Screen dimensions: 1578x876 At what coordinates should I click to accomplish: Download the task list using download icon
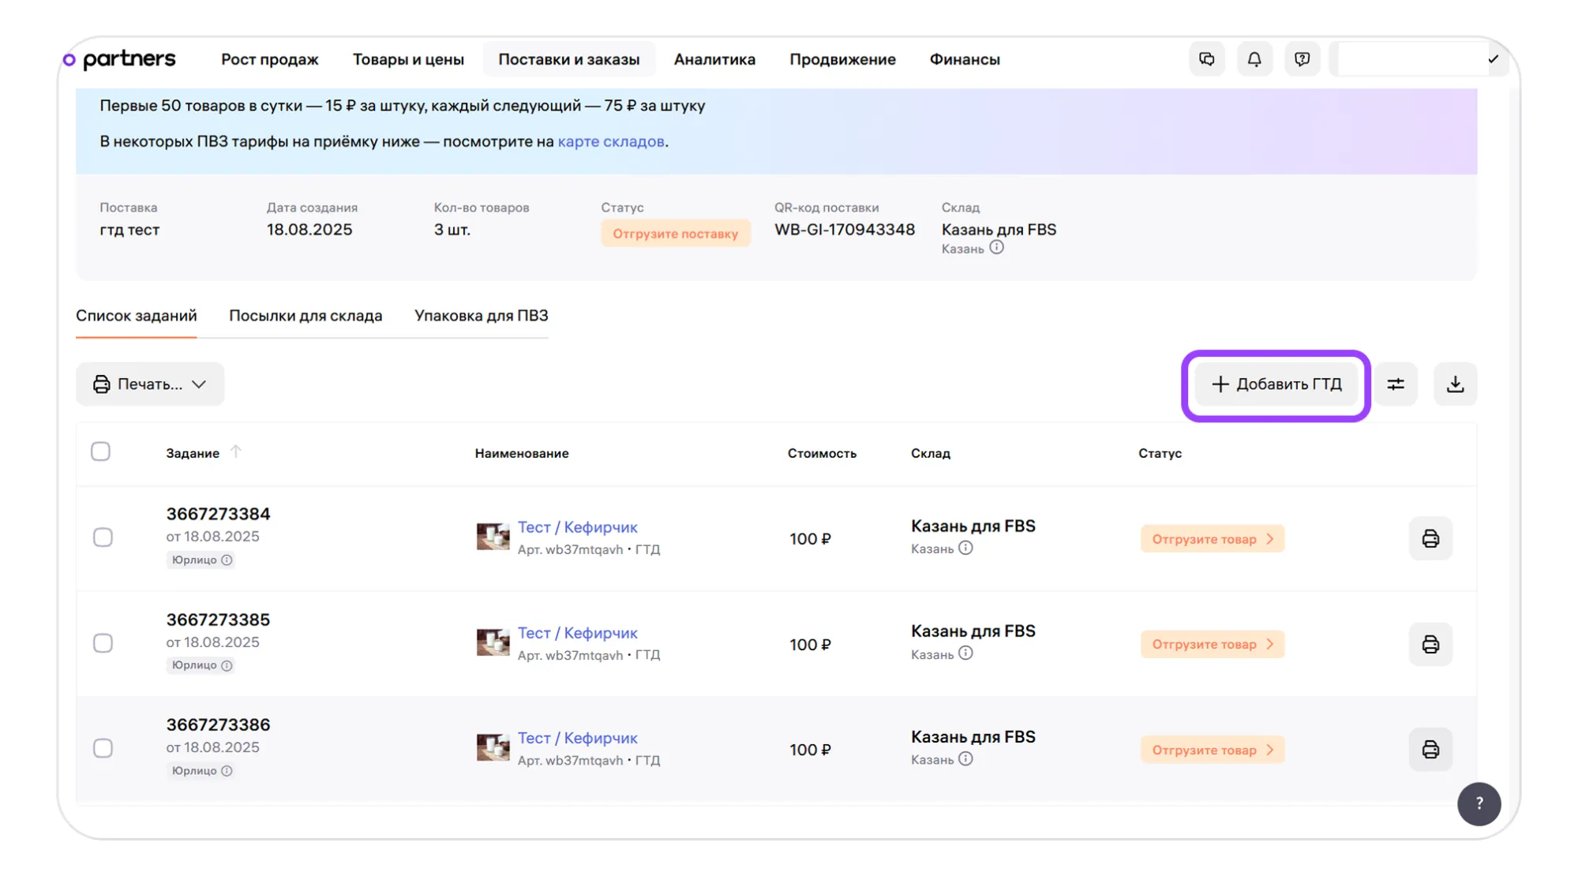click(1455, 384)
